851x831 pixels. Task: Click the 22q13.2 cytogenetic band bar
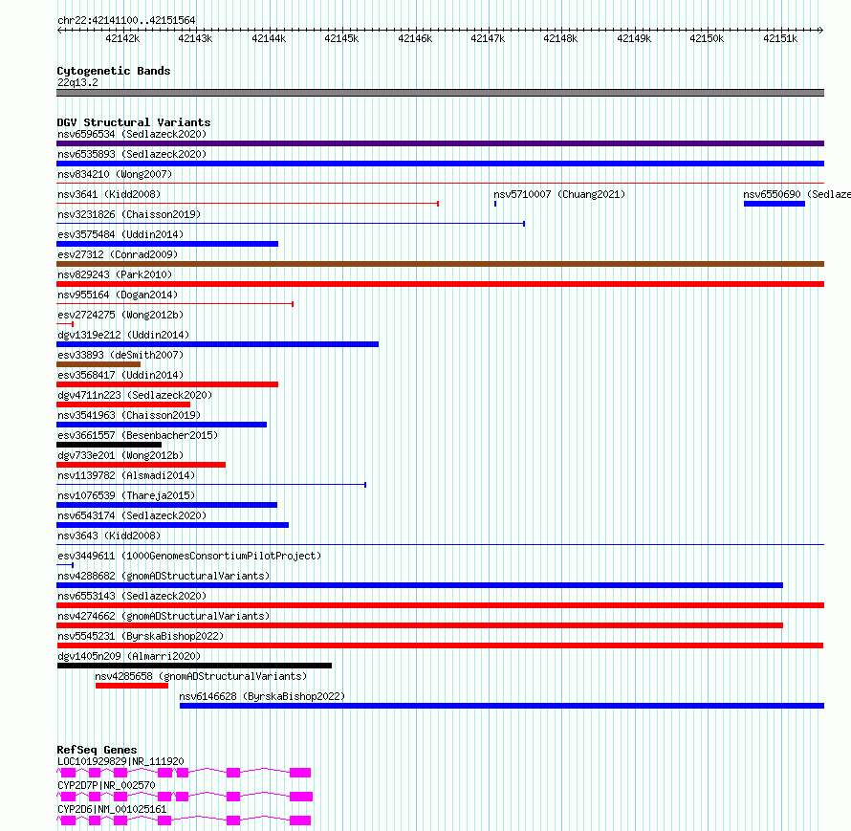point(440,93)
